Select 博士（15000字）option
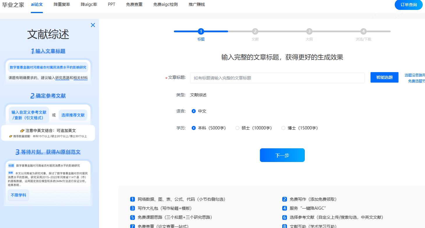This screenshot has width=425, height=228. (283, 128)
